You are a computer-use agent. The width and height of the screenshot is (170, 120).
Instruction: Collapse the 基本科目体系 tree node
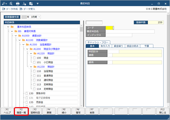tap(8, 27)
